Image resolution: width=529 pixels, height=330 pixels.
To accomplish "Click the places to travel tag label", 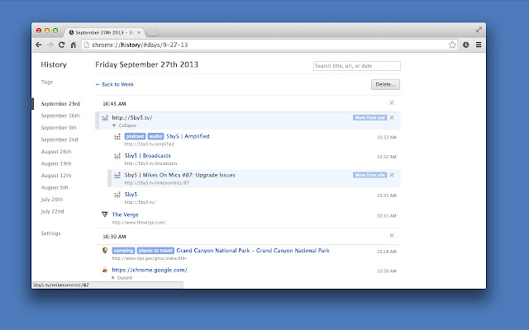I will point(155,251).
